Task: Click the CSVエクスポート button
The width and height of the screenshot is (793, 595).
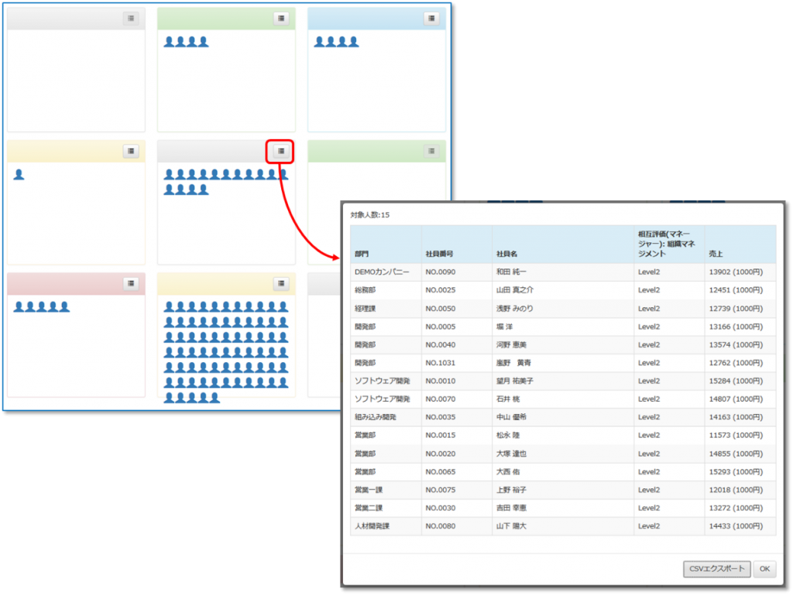Action: pos(716,569)
